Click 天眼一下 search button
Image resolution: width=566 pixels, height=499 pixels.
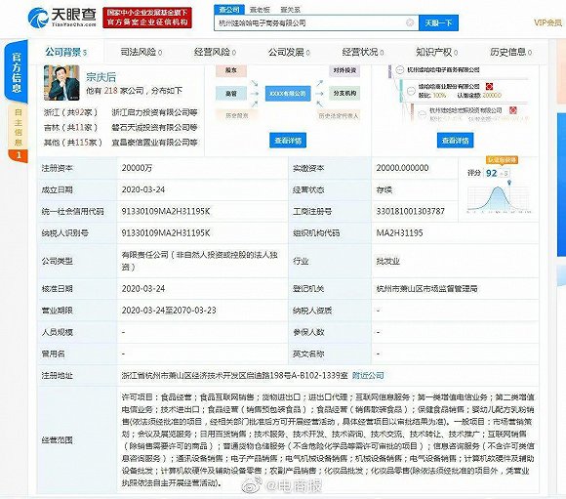tap(438, 23)
